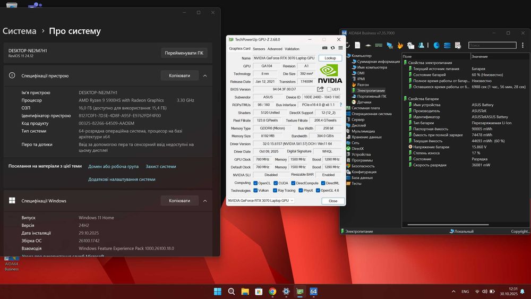Image resolution: width=531 pixels, height=299 pixels.
Task: Select the Graphics Card tab in GPU-Z
Action: [239, 48]
